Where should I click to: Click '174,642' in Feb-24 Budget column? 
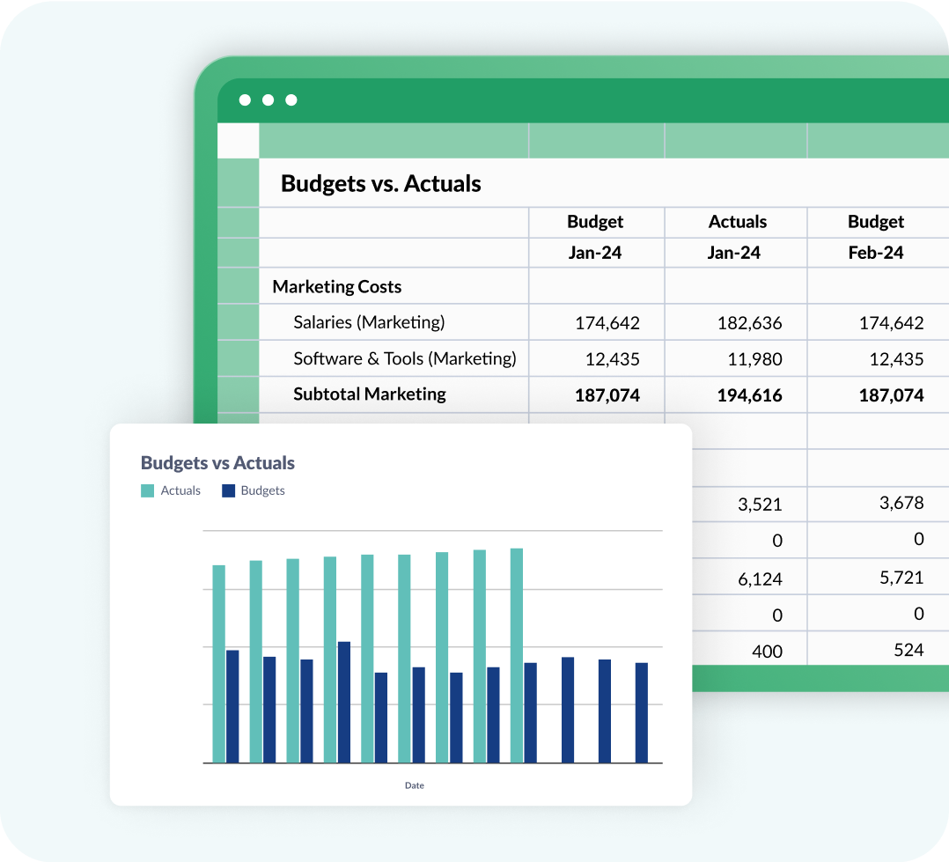(878, 322)
